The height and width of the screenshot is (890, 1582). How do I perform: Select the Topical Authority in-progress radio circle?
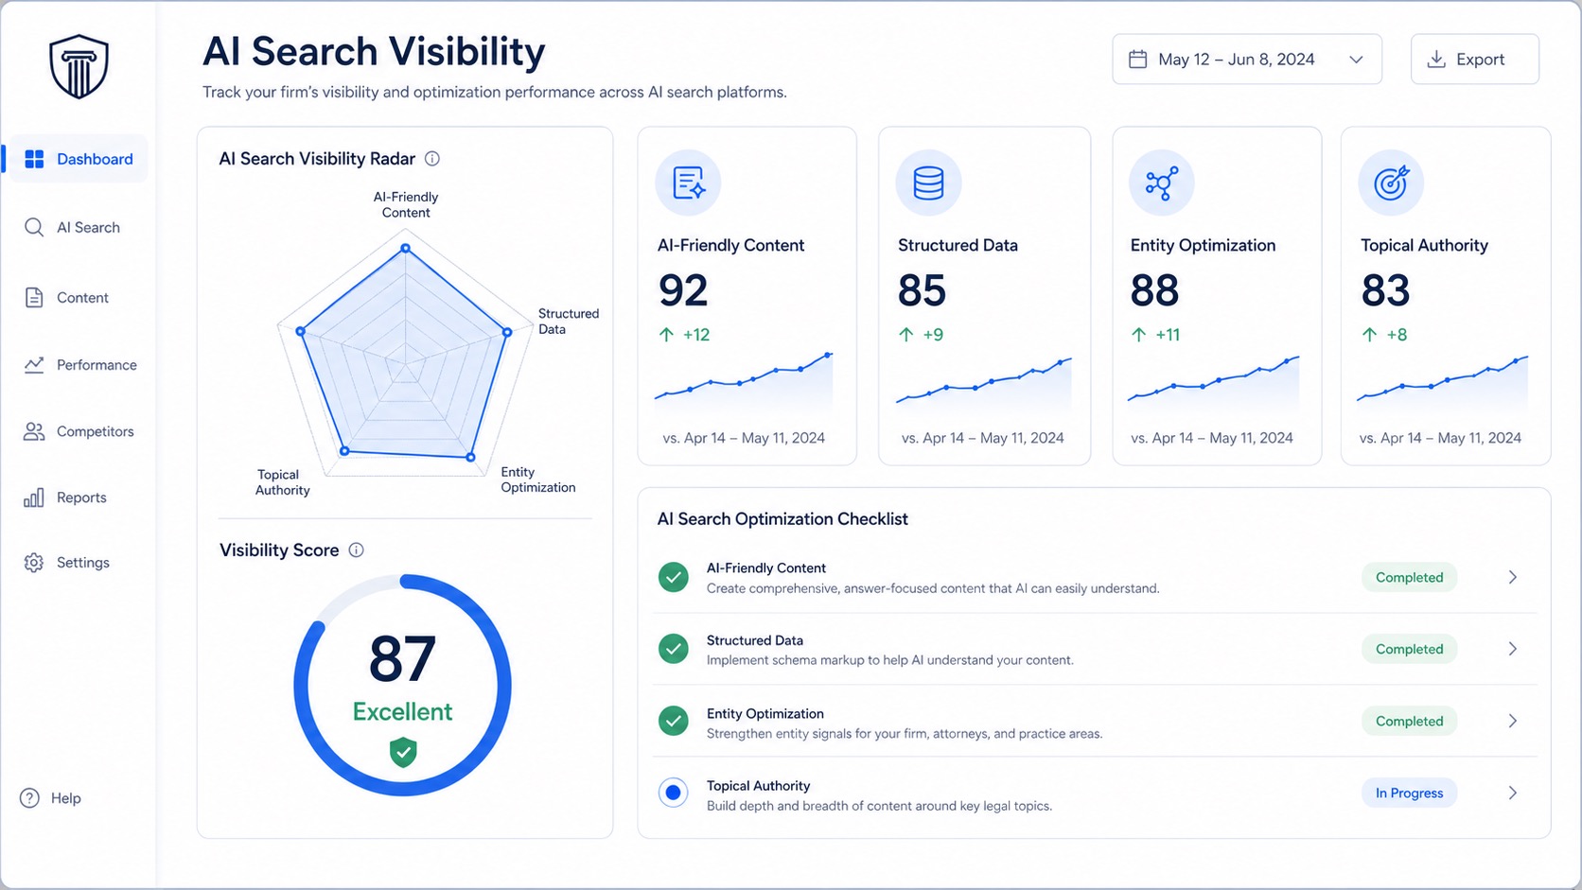674,793
